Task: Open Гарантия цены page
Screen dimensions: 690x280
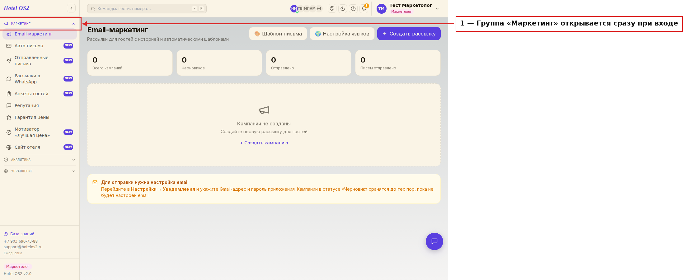Action: coord(40,117)
